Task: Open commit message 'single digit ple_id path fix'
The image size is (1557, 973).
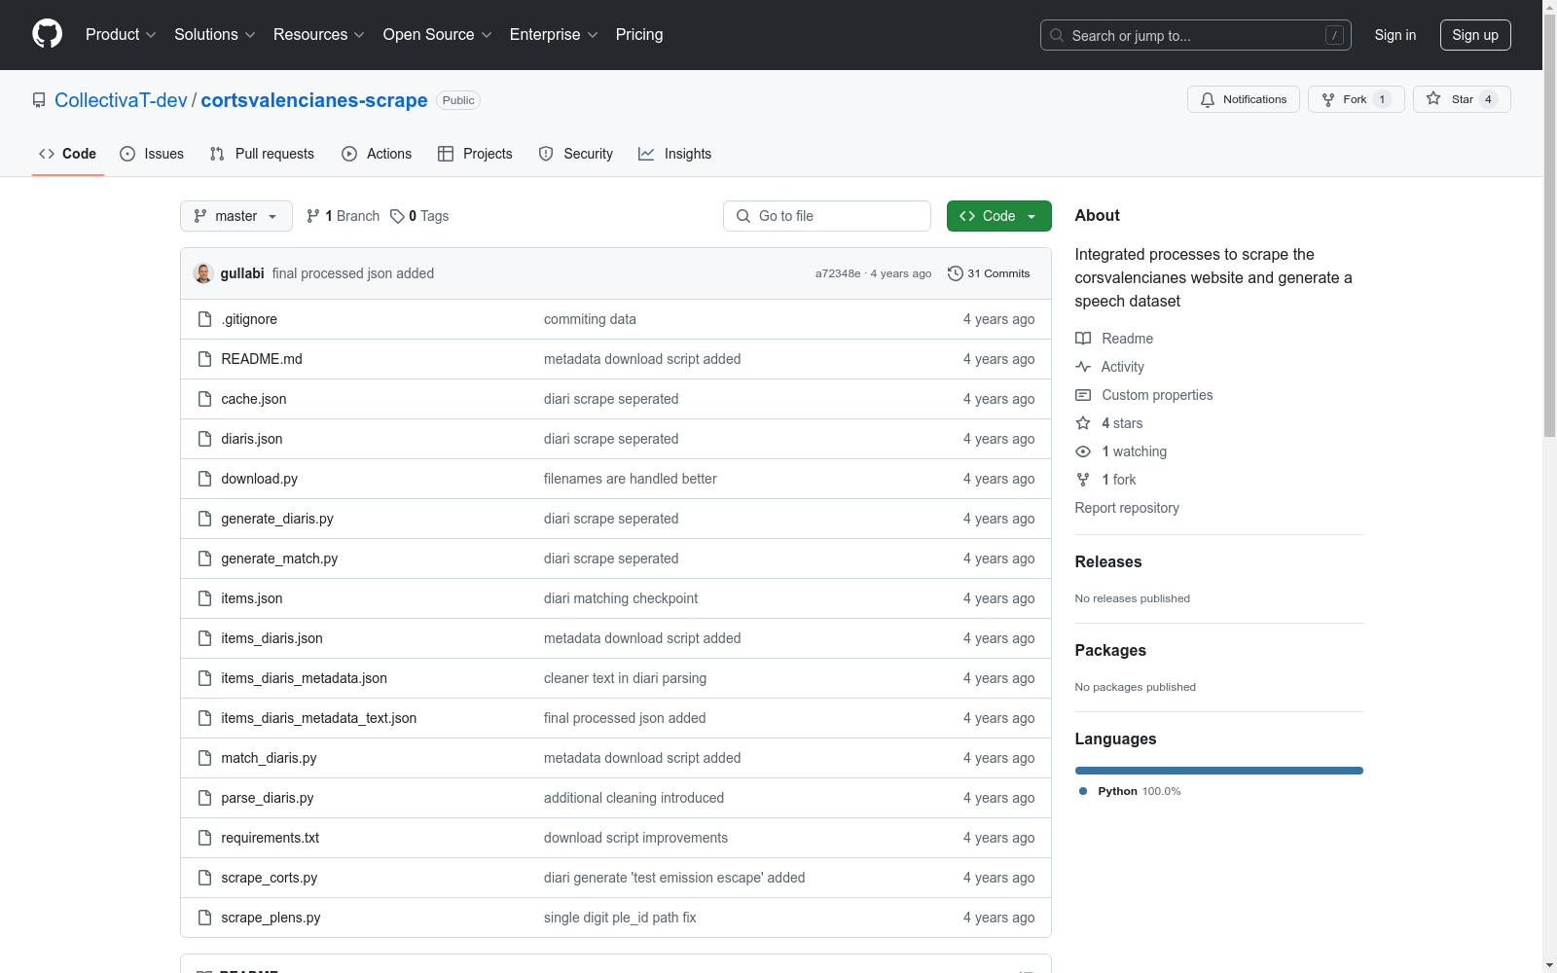Action: coord(620,918)
